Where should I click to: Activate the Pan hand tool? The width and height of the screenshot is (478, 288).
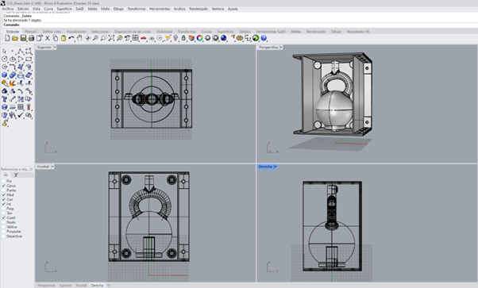click(x=79, y=38)
